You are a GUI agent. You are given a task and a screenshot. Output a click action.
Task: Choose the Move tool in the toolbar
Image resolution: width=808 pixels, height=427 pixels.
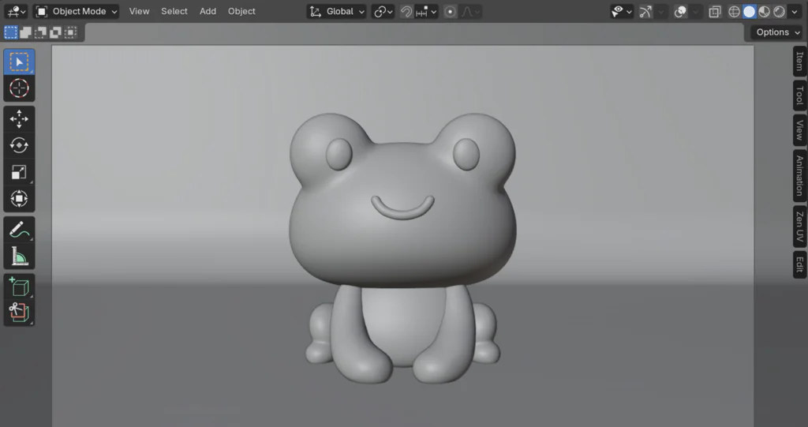point(19,119)
